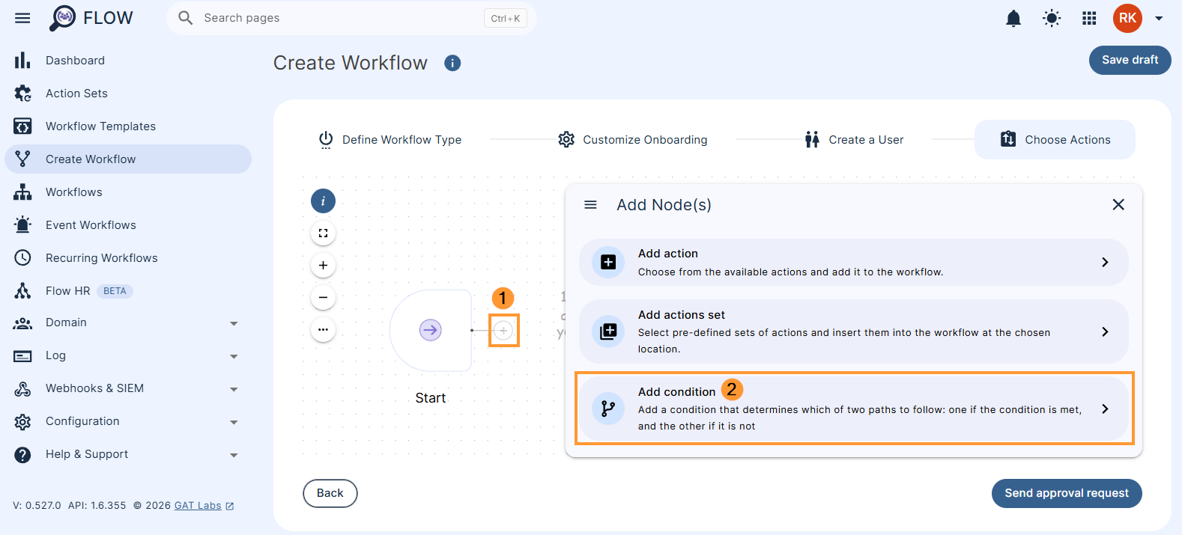Go to Dashboard in the sidebar
This screenshot has height=535, width=1182.
[x=128, y=60]
